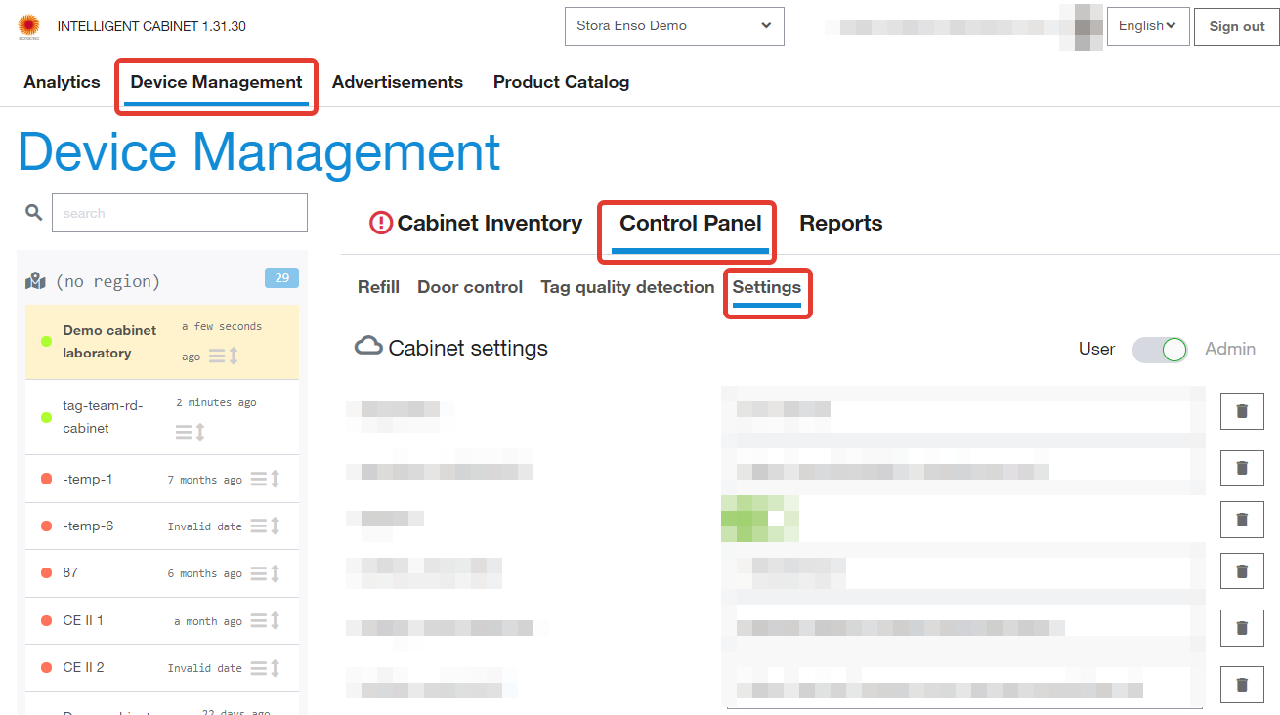Click the Stora Enso logo icon
This screenshot has width=1280, height=715.
click(28, 26)
